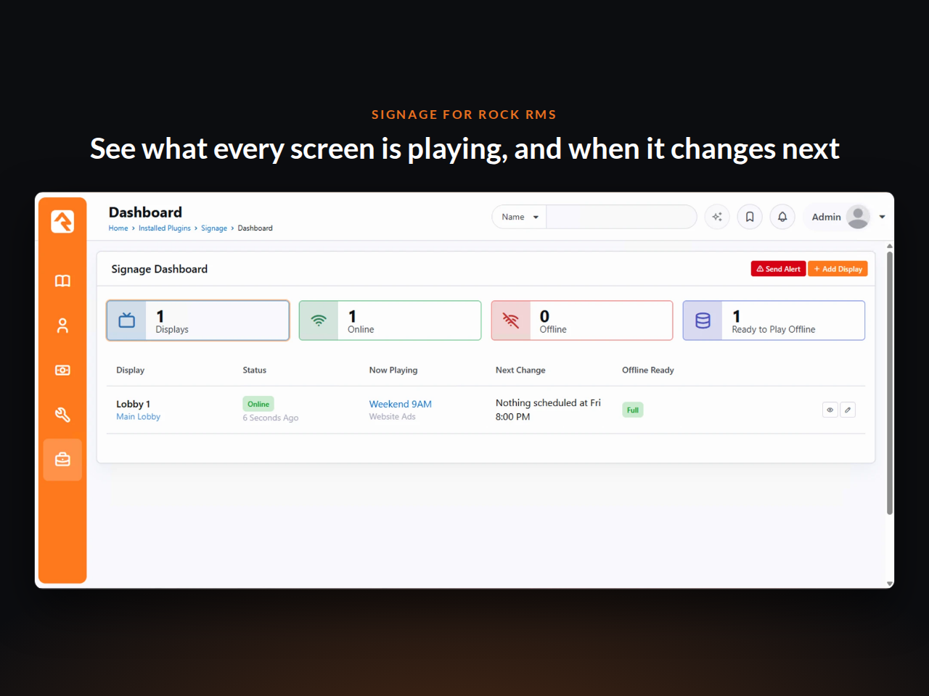This screenshot has height=696, width=929.
Task: Open the person icon in sidebar
Action: pos(62,326)
